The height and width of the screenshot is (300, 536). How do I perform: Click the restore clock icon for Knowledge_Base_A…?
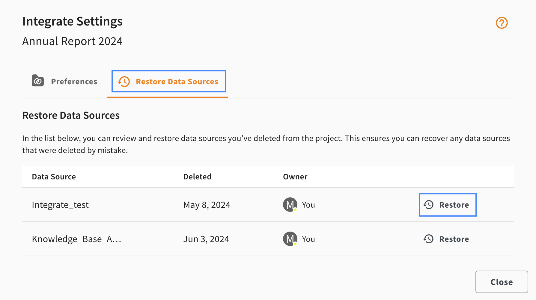(x=428, y=239)
